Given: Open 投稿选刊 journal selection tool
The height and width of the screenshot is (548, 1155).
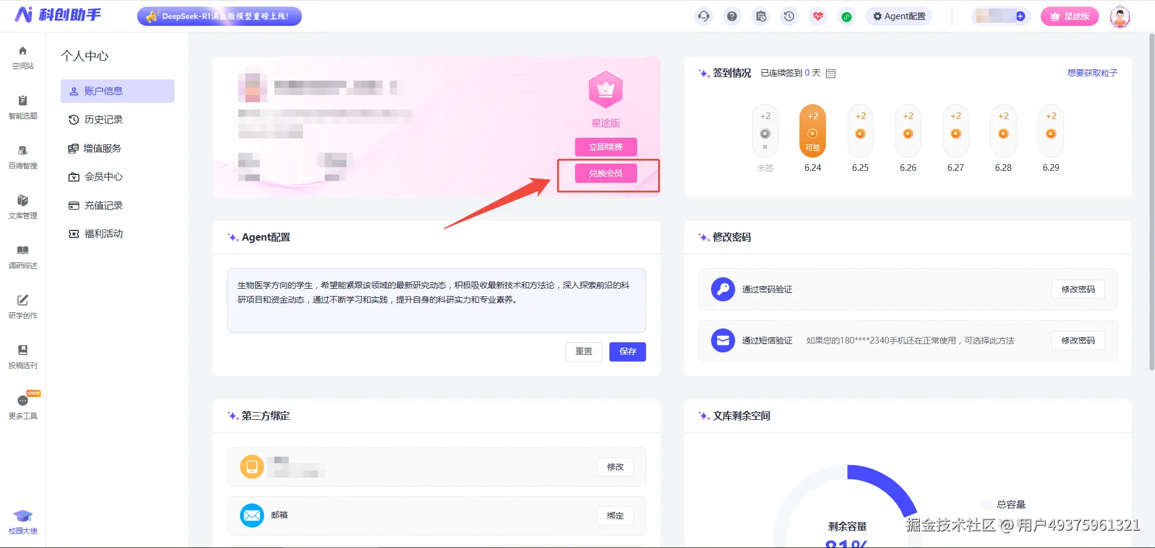Looking at the screenshot, I should [x=23, y=357].
